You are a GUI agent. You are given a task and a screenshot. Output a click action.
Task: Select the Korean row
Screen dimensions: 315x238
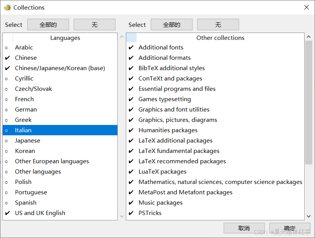(60, 151)
